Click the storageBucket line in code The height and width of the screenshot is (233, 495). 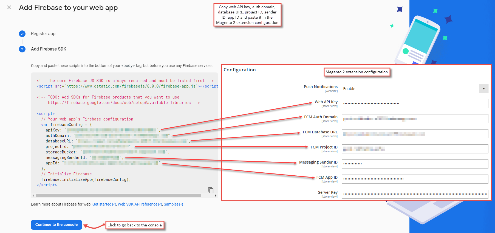tap(108, 152)
